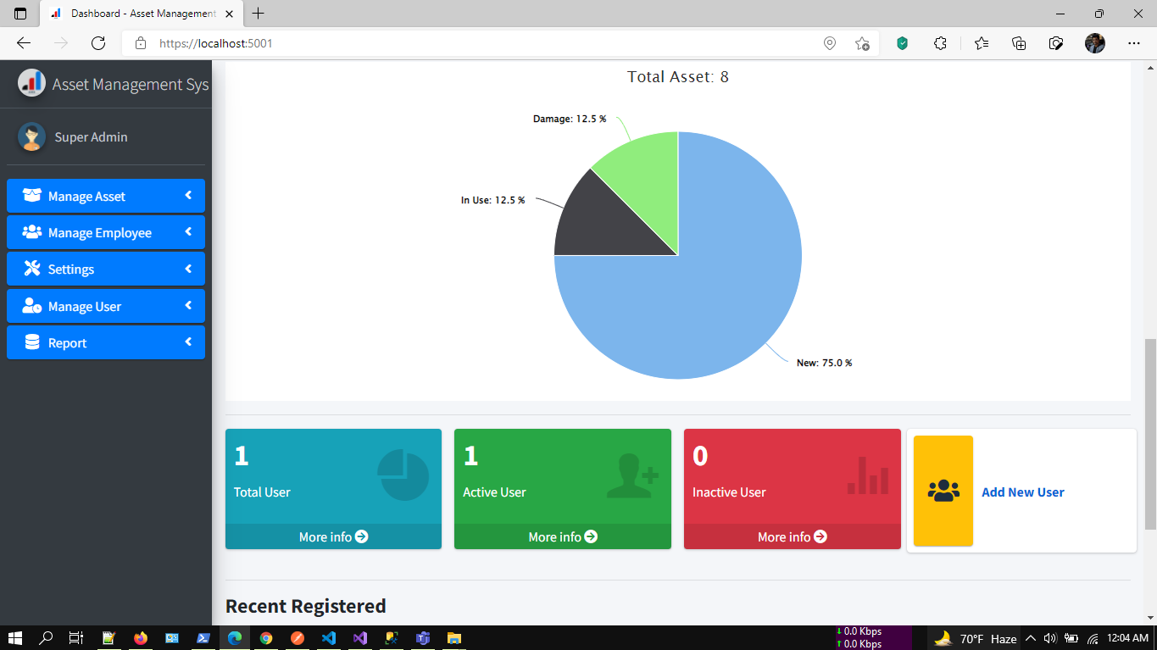
Task: Click the browser refresh icon
Action: tap(98, 43)
